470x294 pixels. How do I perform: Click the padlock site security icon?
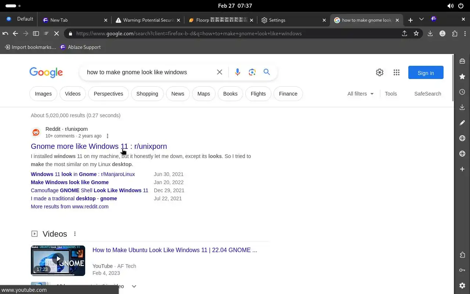click(x=70, y=33)
